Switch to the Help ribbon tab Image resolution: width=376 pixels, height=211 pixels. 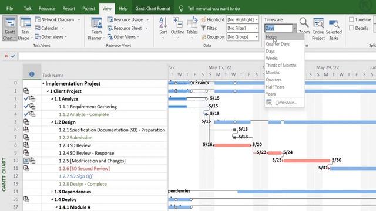tap(123, 9)
